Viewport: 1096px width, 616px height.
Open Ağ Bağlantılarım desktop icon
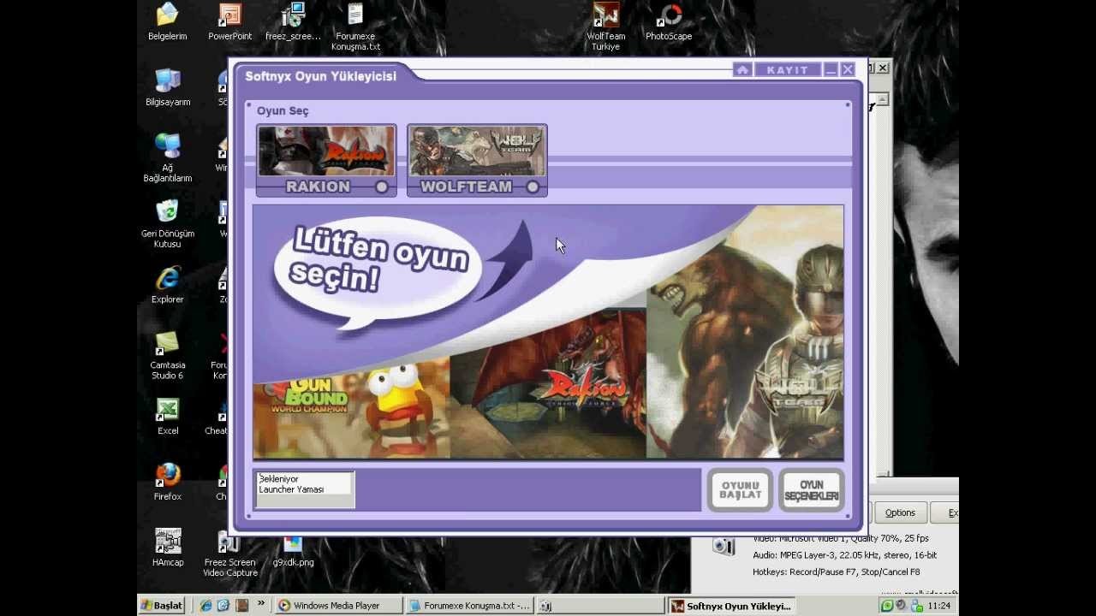168,158
